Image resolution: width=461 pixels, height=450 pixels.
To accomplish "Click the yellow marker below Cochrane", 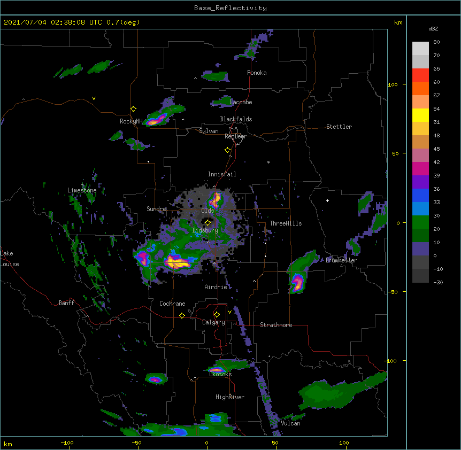I will point(182,315).
